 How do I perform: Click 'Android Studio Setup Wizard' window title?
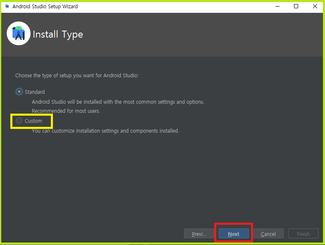[45, 7]
